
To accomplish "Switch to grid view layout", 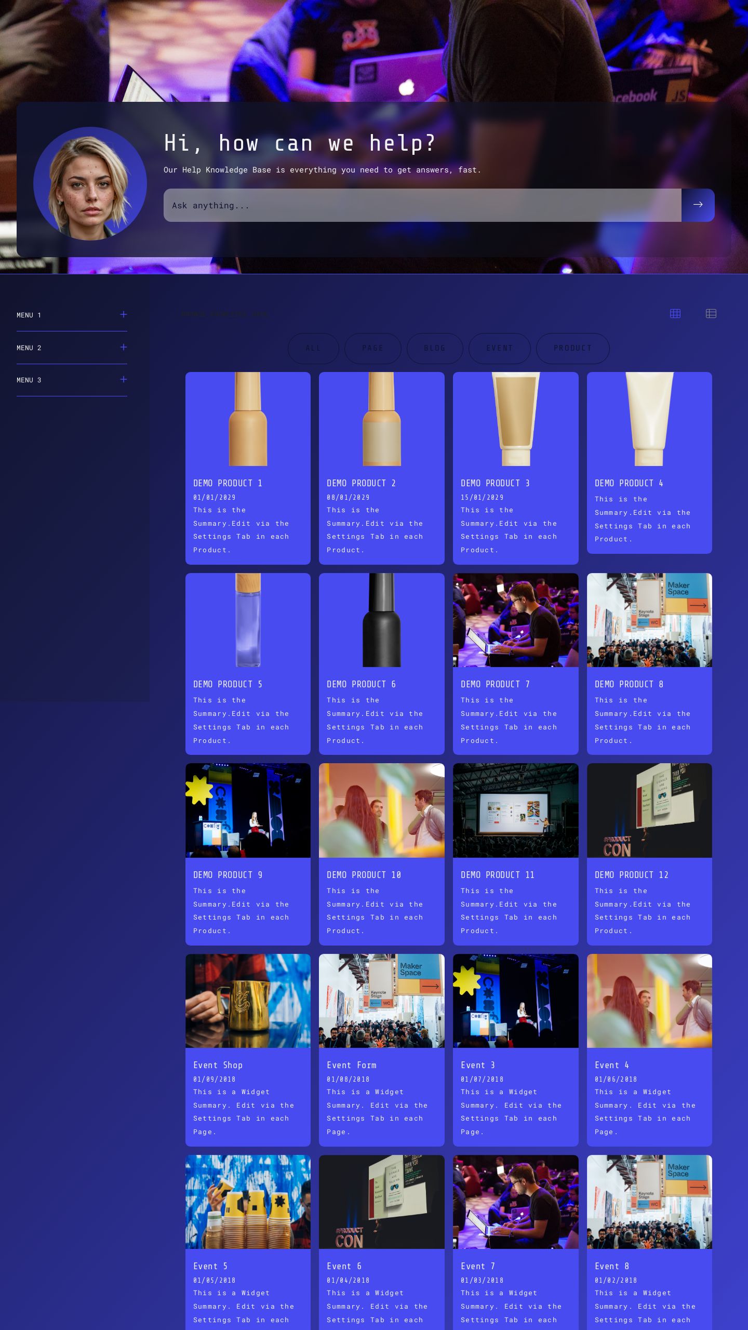I will coord(675,313).
